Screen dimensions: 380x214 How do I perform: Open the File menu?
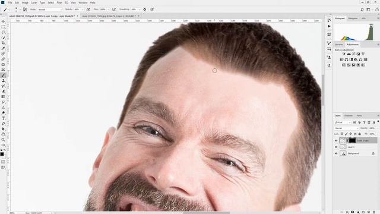tap(10, 2)
